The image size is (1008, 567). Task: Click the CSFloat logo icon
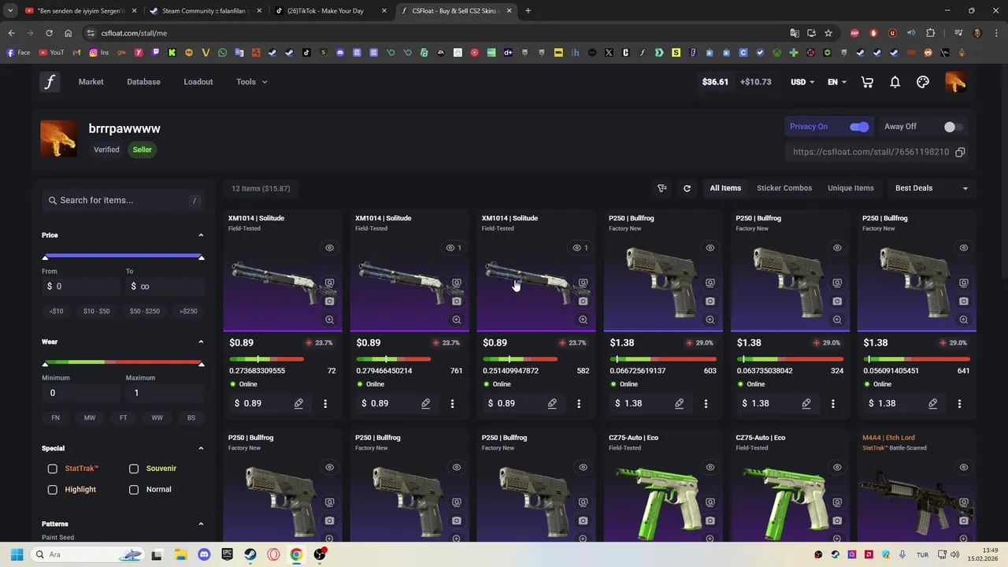click(50, 82)
